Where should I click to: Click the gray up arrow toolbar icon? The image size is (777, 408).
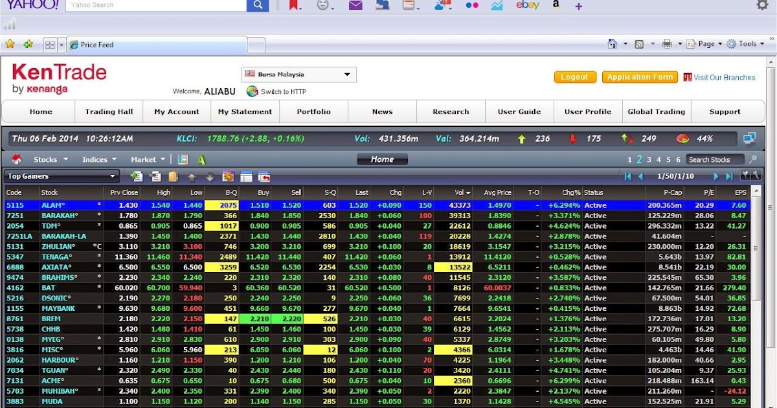[192, 177]
